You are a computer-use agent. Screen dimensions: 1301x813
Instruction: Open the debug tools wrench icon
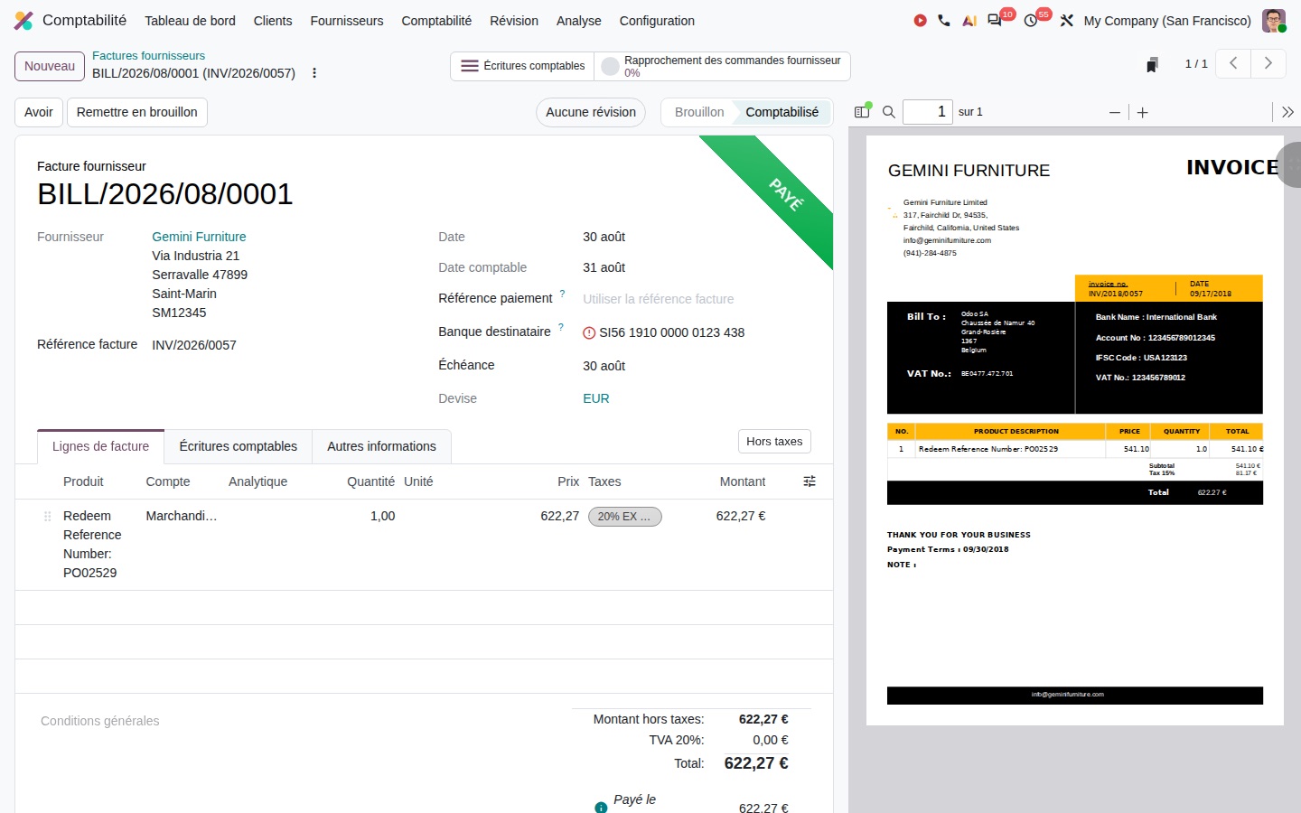(1067, 20)
